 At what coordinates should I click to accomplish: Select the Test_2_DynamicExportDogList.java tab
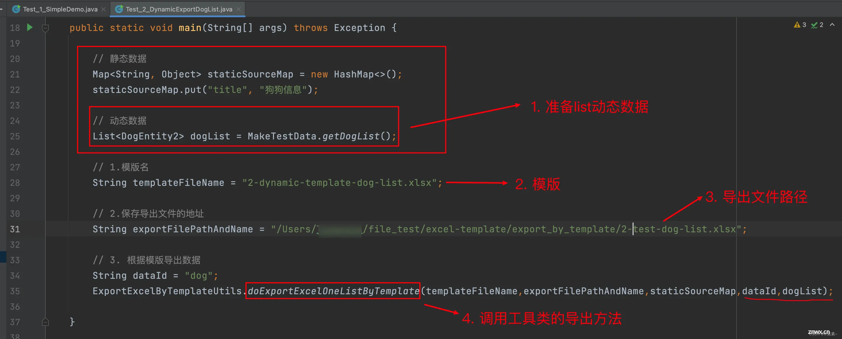click(x=179, y=9)
